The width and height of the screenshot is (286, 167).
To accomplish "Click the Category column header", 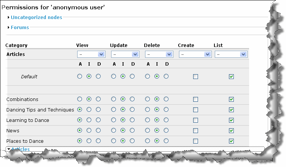I will coord(16,45).
